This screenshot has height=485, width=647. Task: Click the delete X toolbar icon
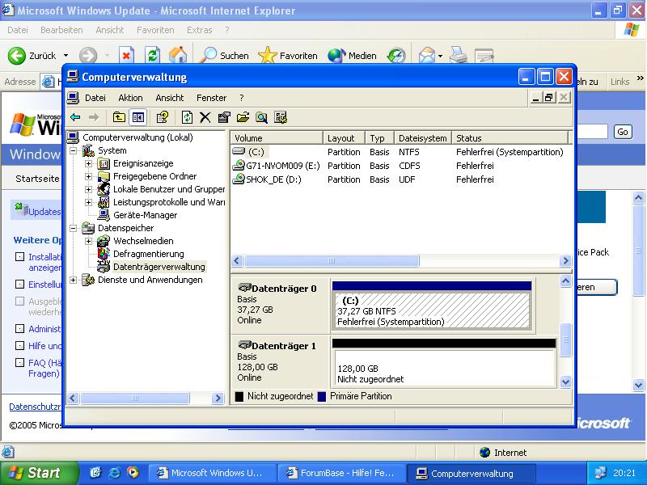click(x=205, y=117)
